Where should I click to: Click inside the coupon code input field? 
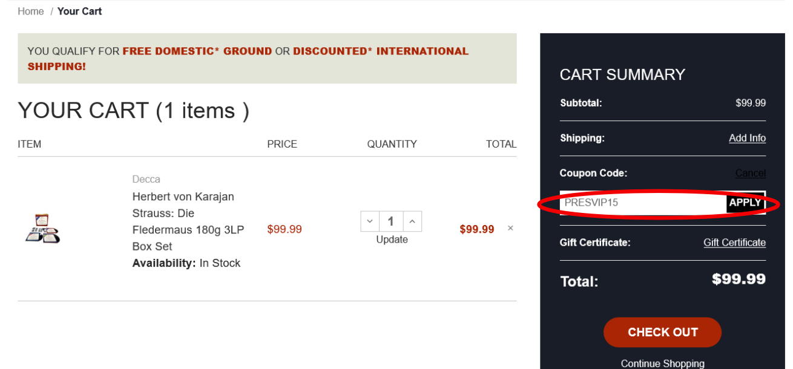point(636,203)
